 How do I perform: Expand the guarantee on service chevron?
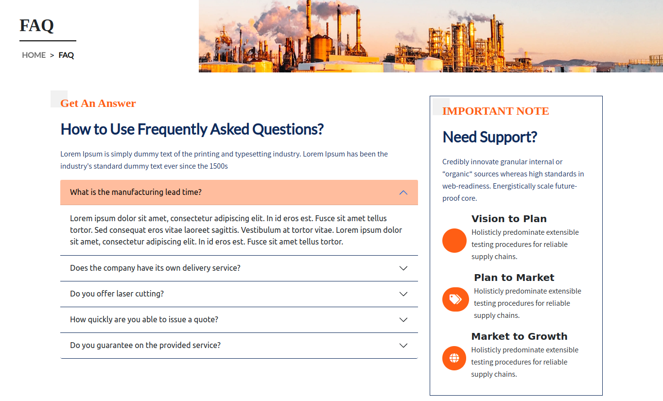click(403, 346)
